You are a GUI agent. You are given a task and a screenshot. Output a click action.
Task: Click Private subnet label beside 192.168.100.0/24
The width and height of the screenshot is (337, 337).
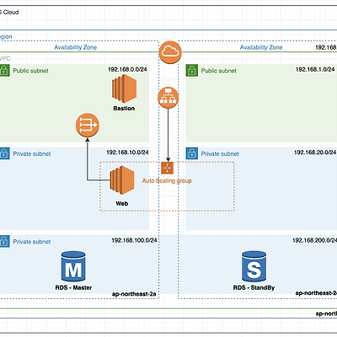pyautogui.click(x=32, y=242)
